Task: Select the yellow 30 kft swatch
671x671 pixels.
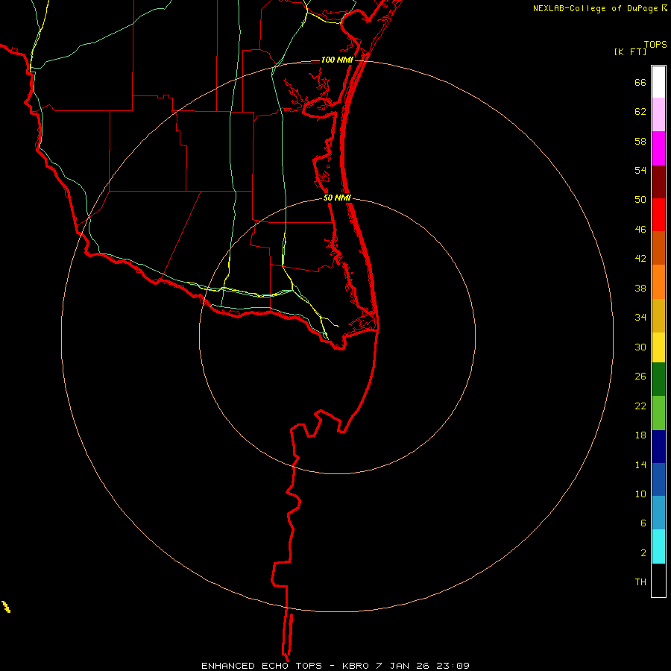Action: point(658,347)
